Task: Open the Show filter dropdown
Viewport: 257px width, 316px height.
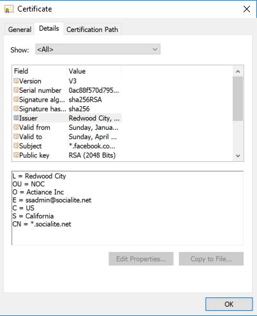Action: (x=98, y=49)
